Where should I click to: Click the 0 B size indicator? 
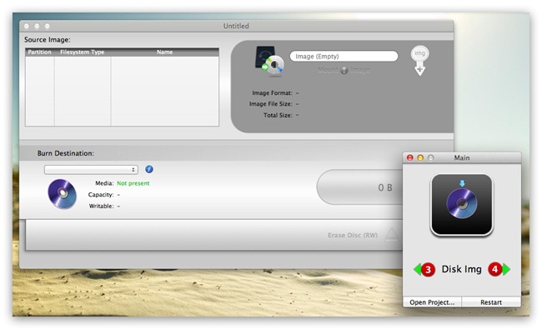385,187
